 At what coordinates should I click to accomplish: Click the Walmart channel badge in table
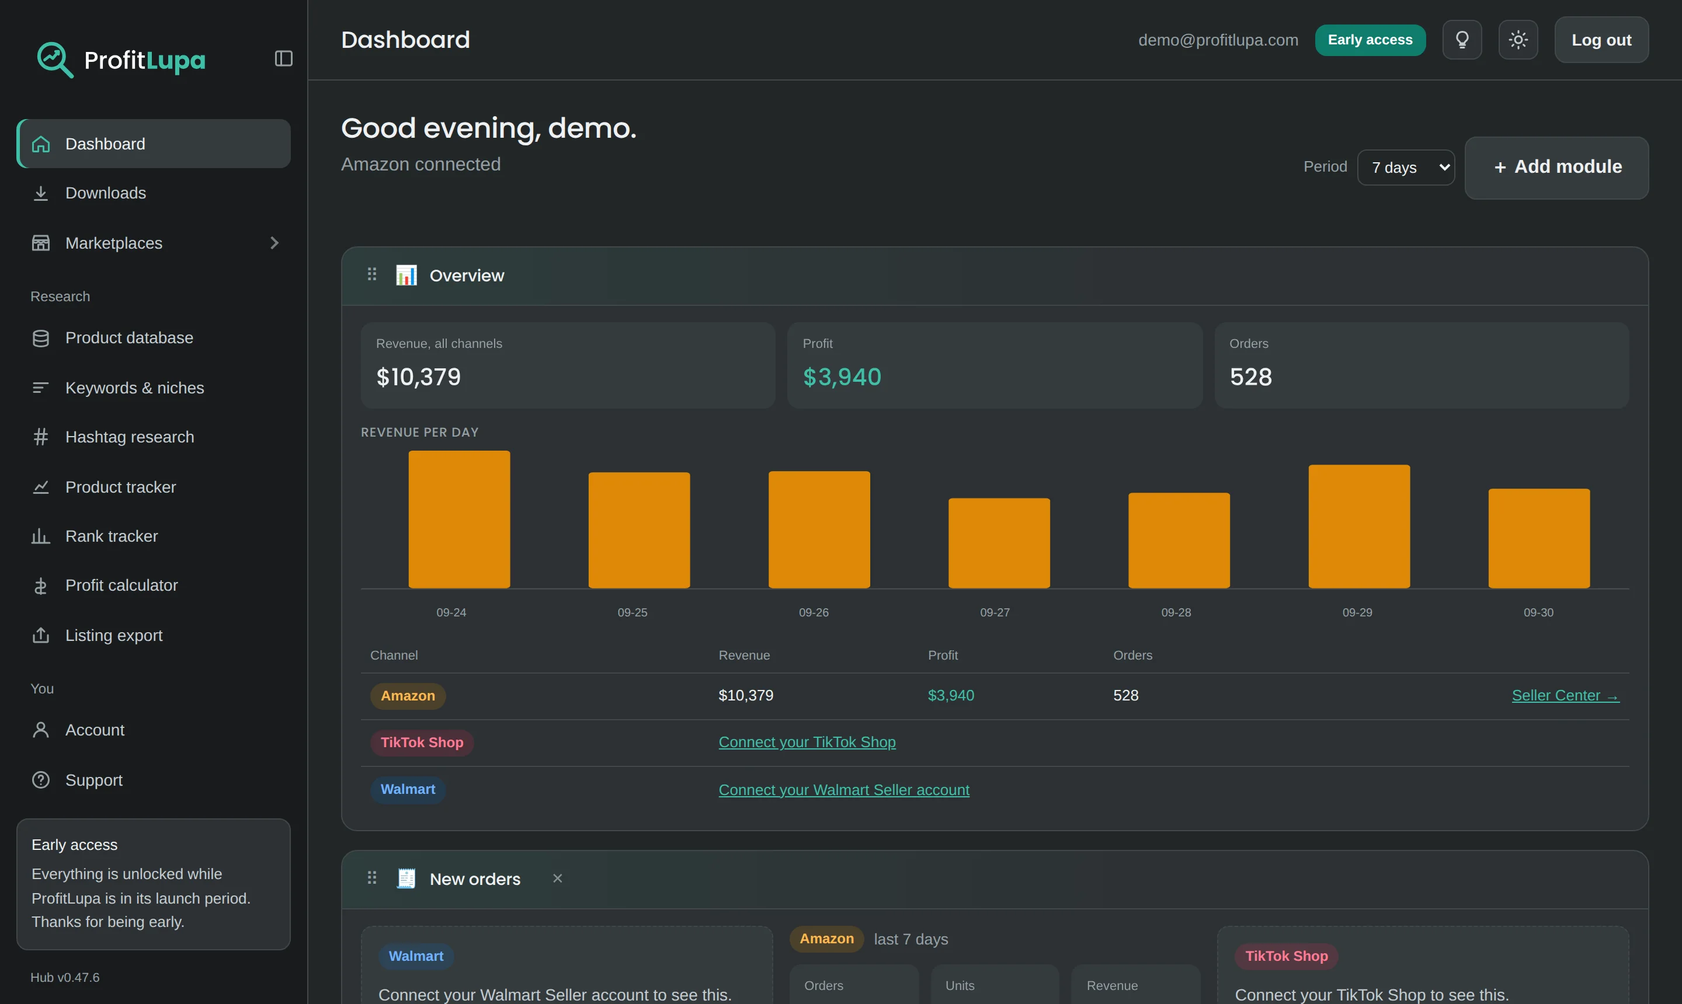click(408, 790)
